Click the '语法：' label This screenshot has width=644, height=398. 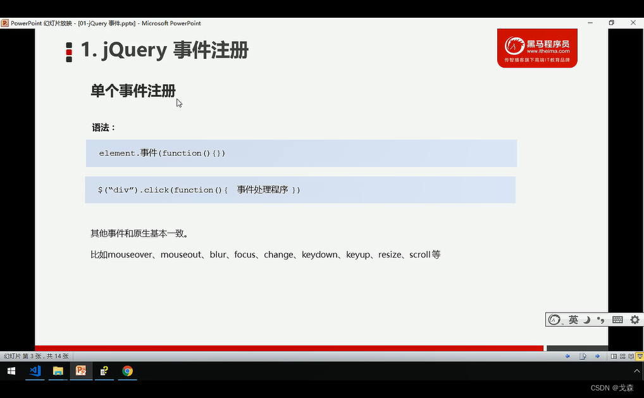pos(104,128)
